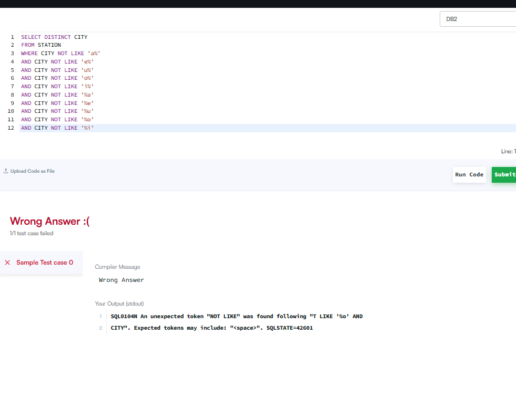The width and height of the screenshot is (516, 420).
Task: Select Sample Test case 0 tab
Action: pos(42,262)
